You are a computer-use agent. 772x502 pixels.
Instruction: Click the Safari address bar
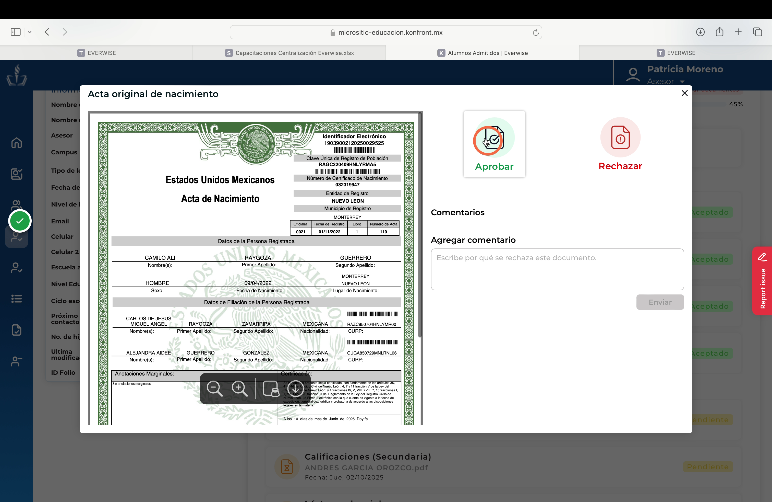point(386,32)
